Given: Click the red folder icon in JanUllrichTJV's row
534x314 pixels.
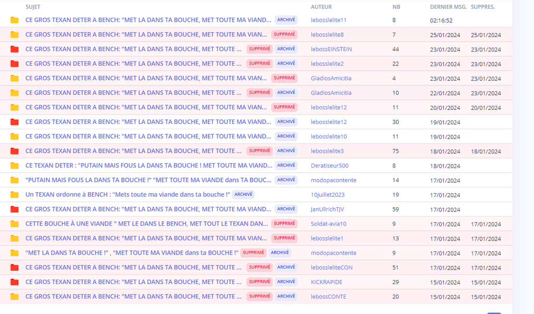Looking at the screenshot, I should tap(14, 209).
